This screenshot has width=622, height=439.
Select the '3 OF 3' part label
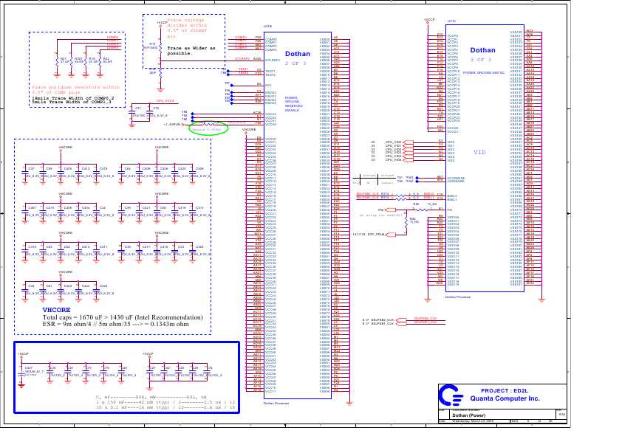click(480, 60)
